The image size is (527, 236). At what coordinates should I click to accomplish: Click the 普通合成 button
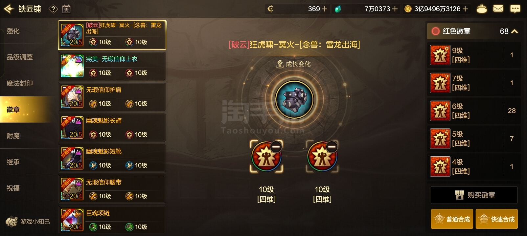[452, 219]
